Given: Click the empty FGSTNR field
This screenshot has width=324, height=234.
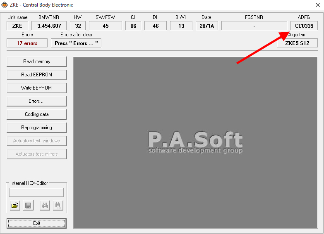Looking at the screenshot, I should coord(254,26).
